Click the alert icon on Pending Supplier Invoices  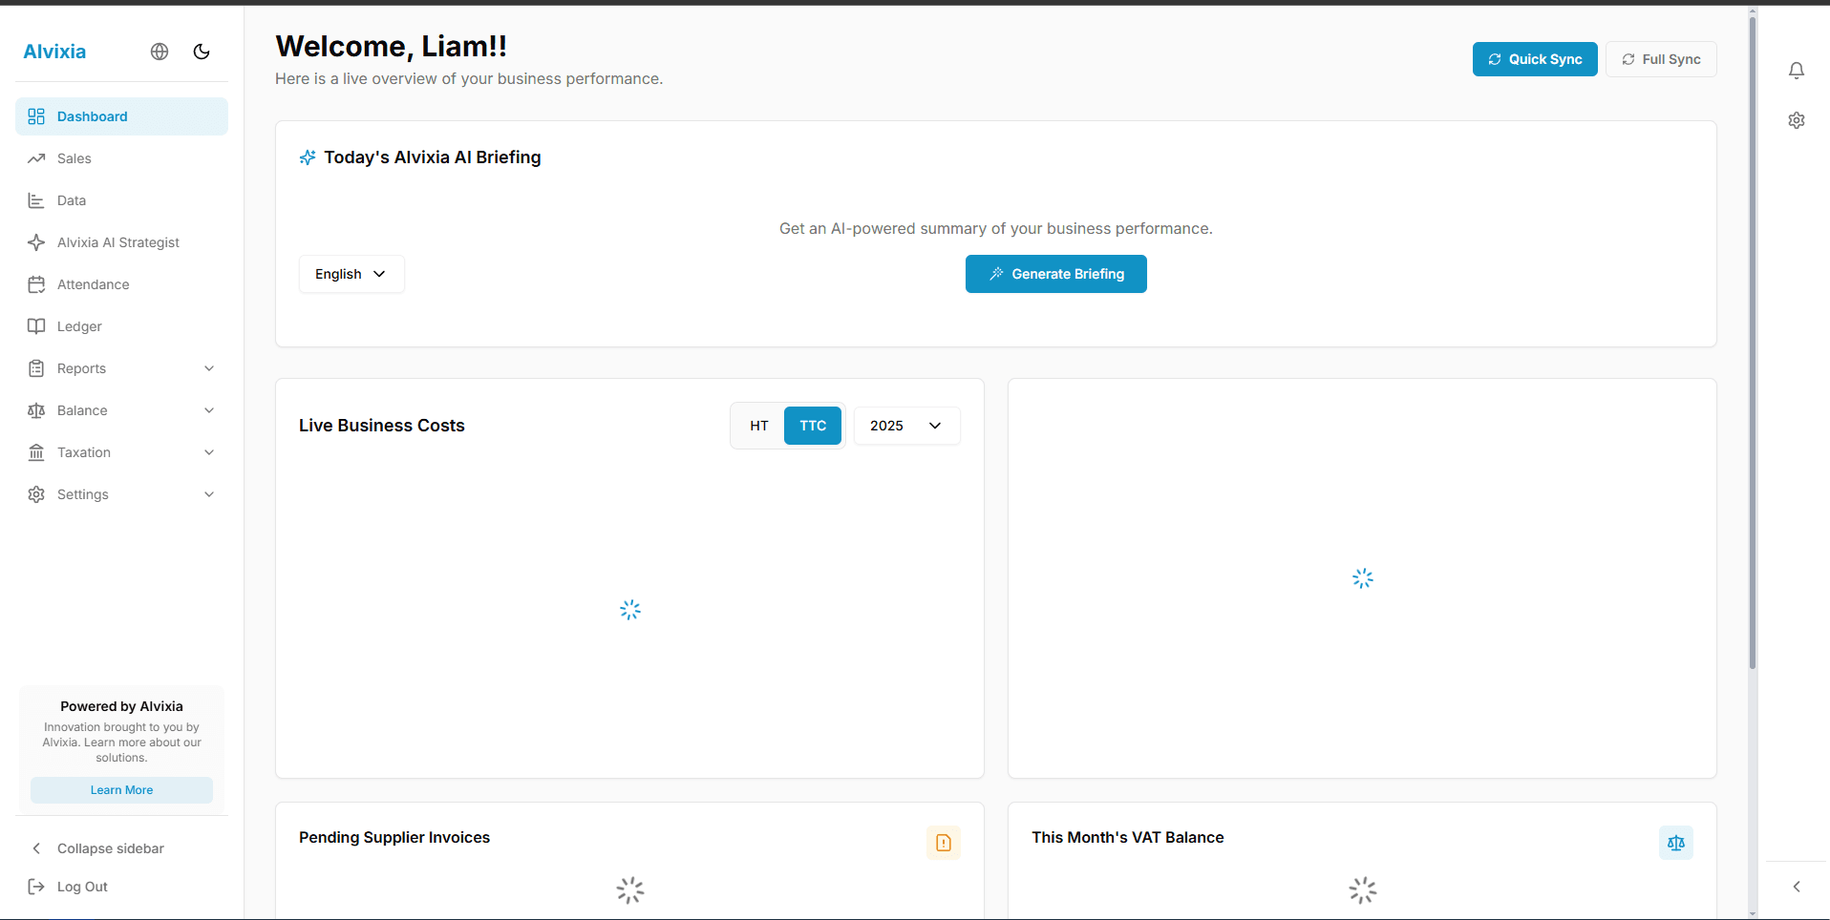click(x=943, y=843)
